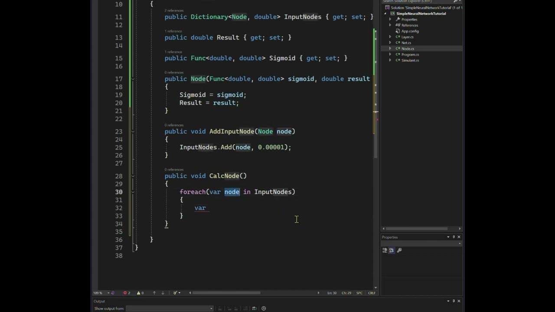Click '0 references' CodeLens above AddInputNode

174,125
